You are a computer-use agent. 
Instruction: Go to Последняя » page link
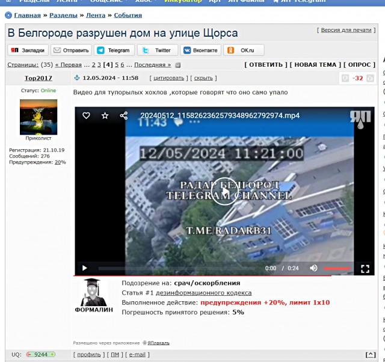click(x=152, y=65)
